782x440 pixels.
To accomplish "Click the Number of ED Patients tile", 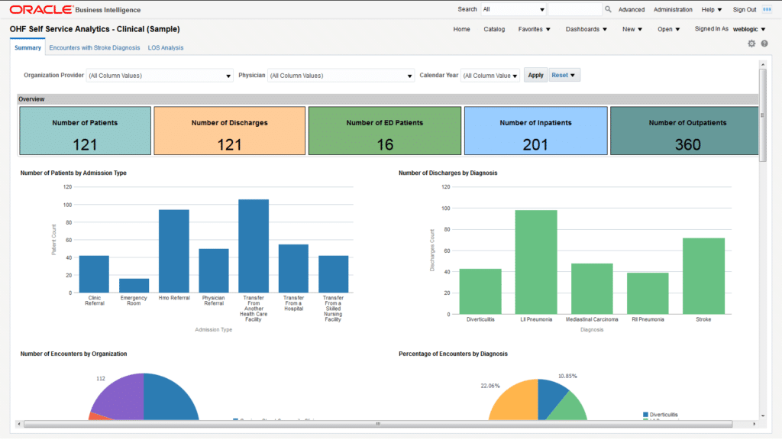I will pos(385,131).
